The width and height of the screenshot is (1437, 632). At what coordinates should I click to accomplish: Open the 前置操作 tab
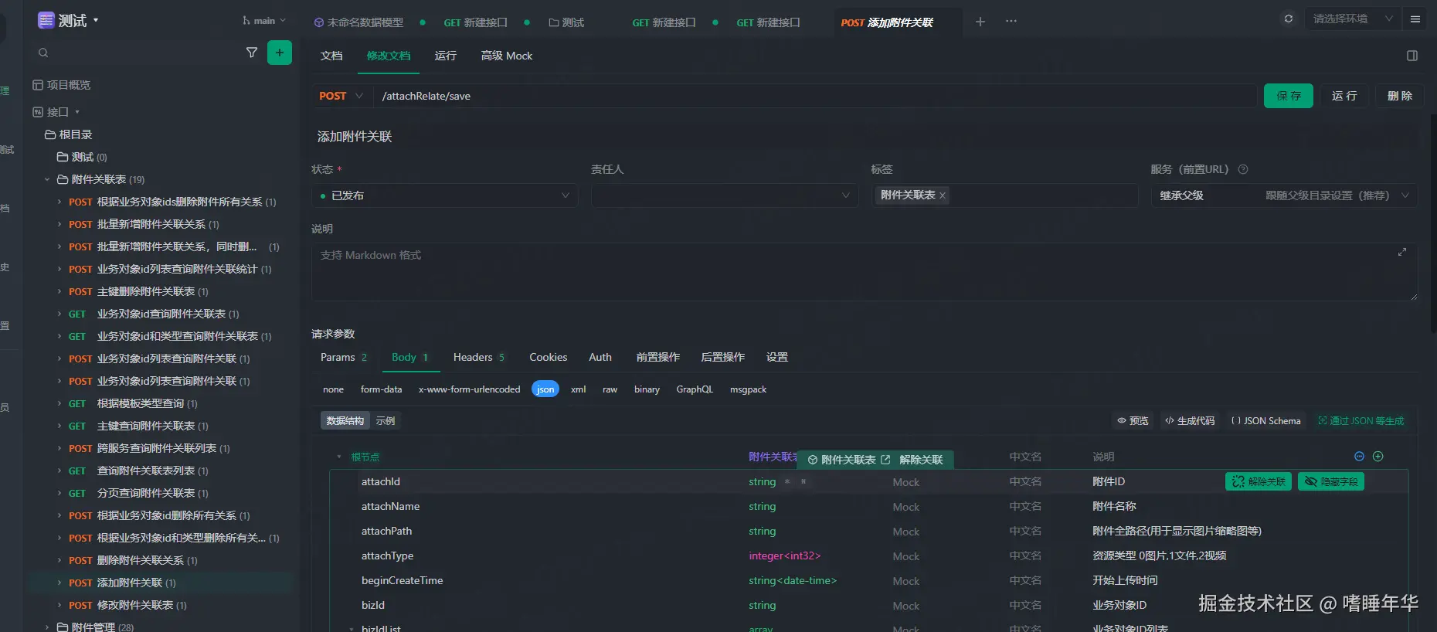coord(657,357)
